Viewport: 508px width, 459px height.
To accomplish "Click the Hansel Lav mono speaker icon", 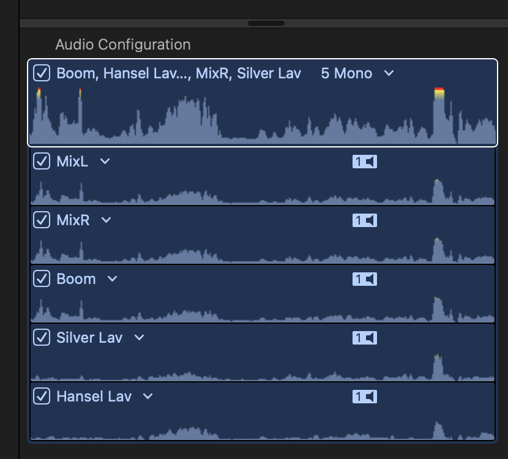I will pyautogui.click(x=364, y=397).
